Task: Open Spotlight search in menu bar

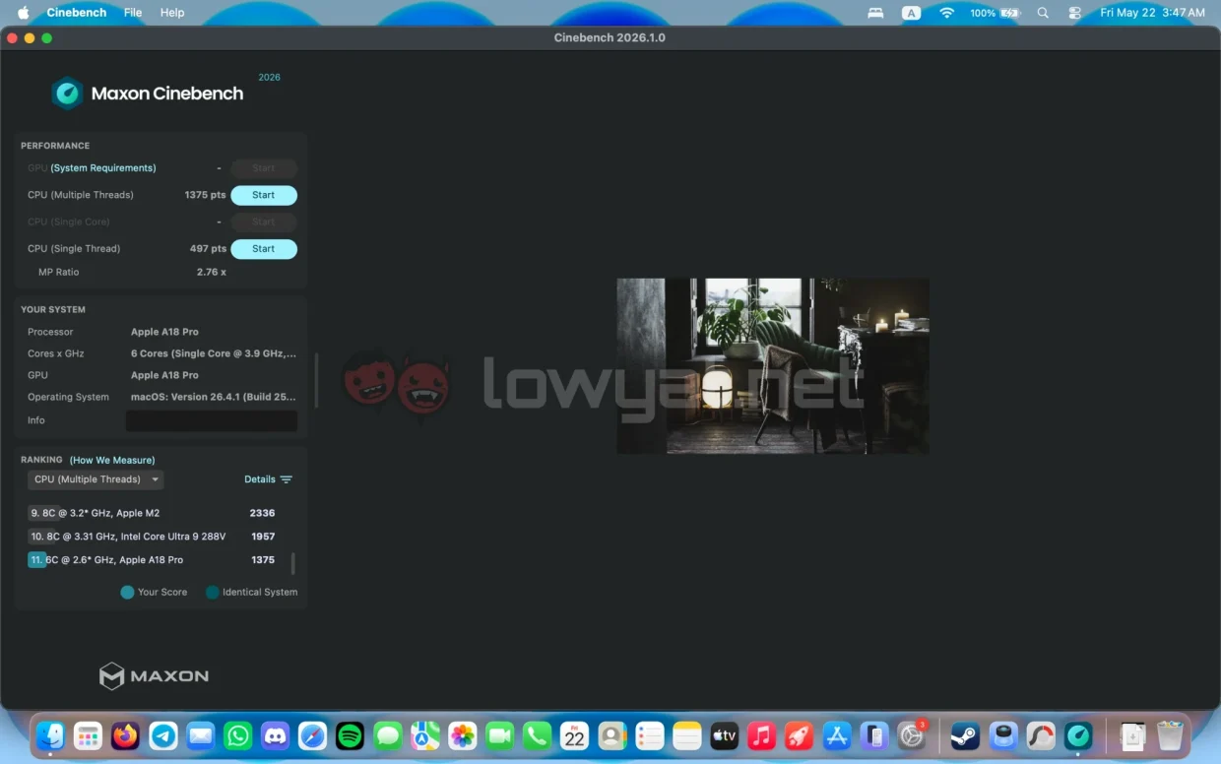Action: (x=1043, y=13)
